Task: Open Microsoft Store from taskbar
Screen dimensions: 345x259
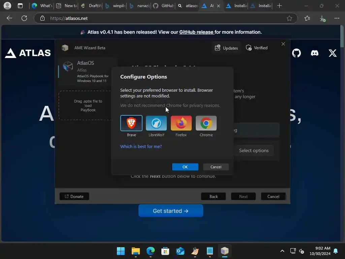Action: (x=165, y=251)
